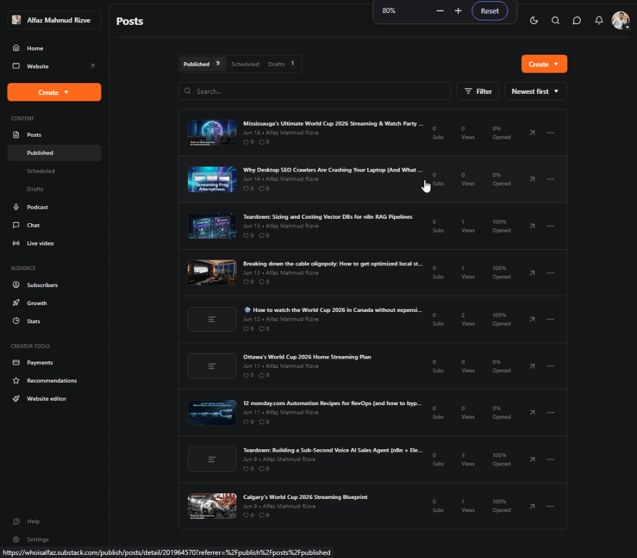The width and height of the screenshot is (637, 558).
Task: Open three-dot menu for Teardown Vector DBs post
Action: [551, 226]
